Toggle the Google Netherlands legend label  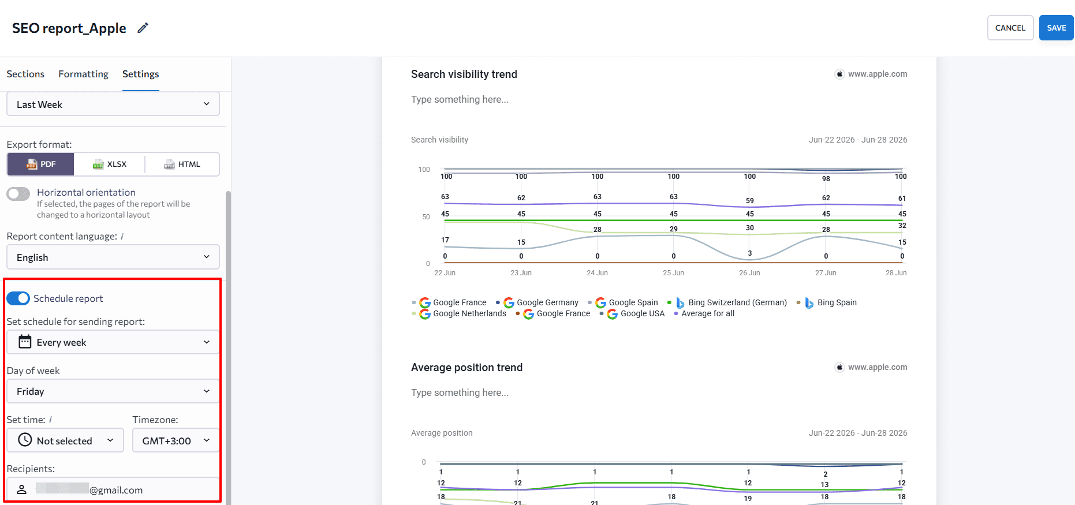[469, 313]
